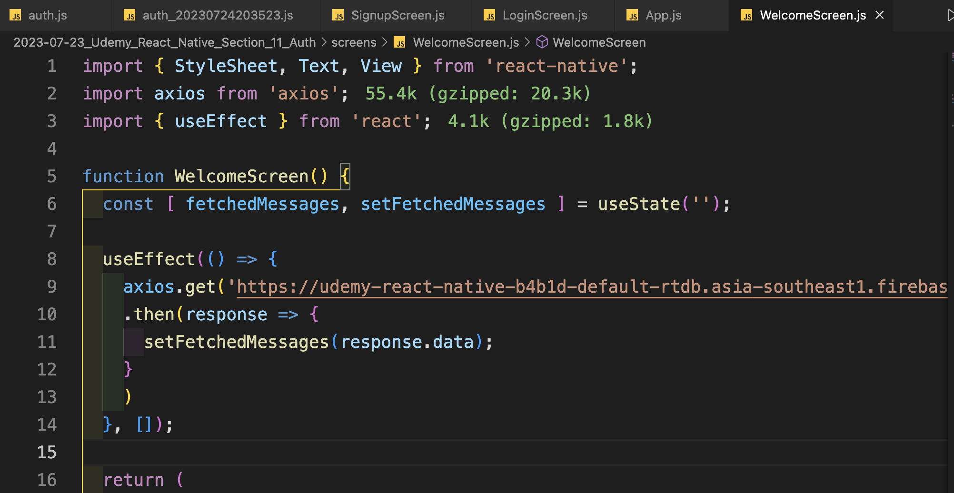
Task: Click the JS file icon on LoginScreen.js tab
Action: tap(490, 16)
